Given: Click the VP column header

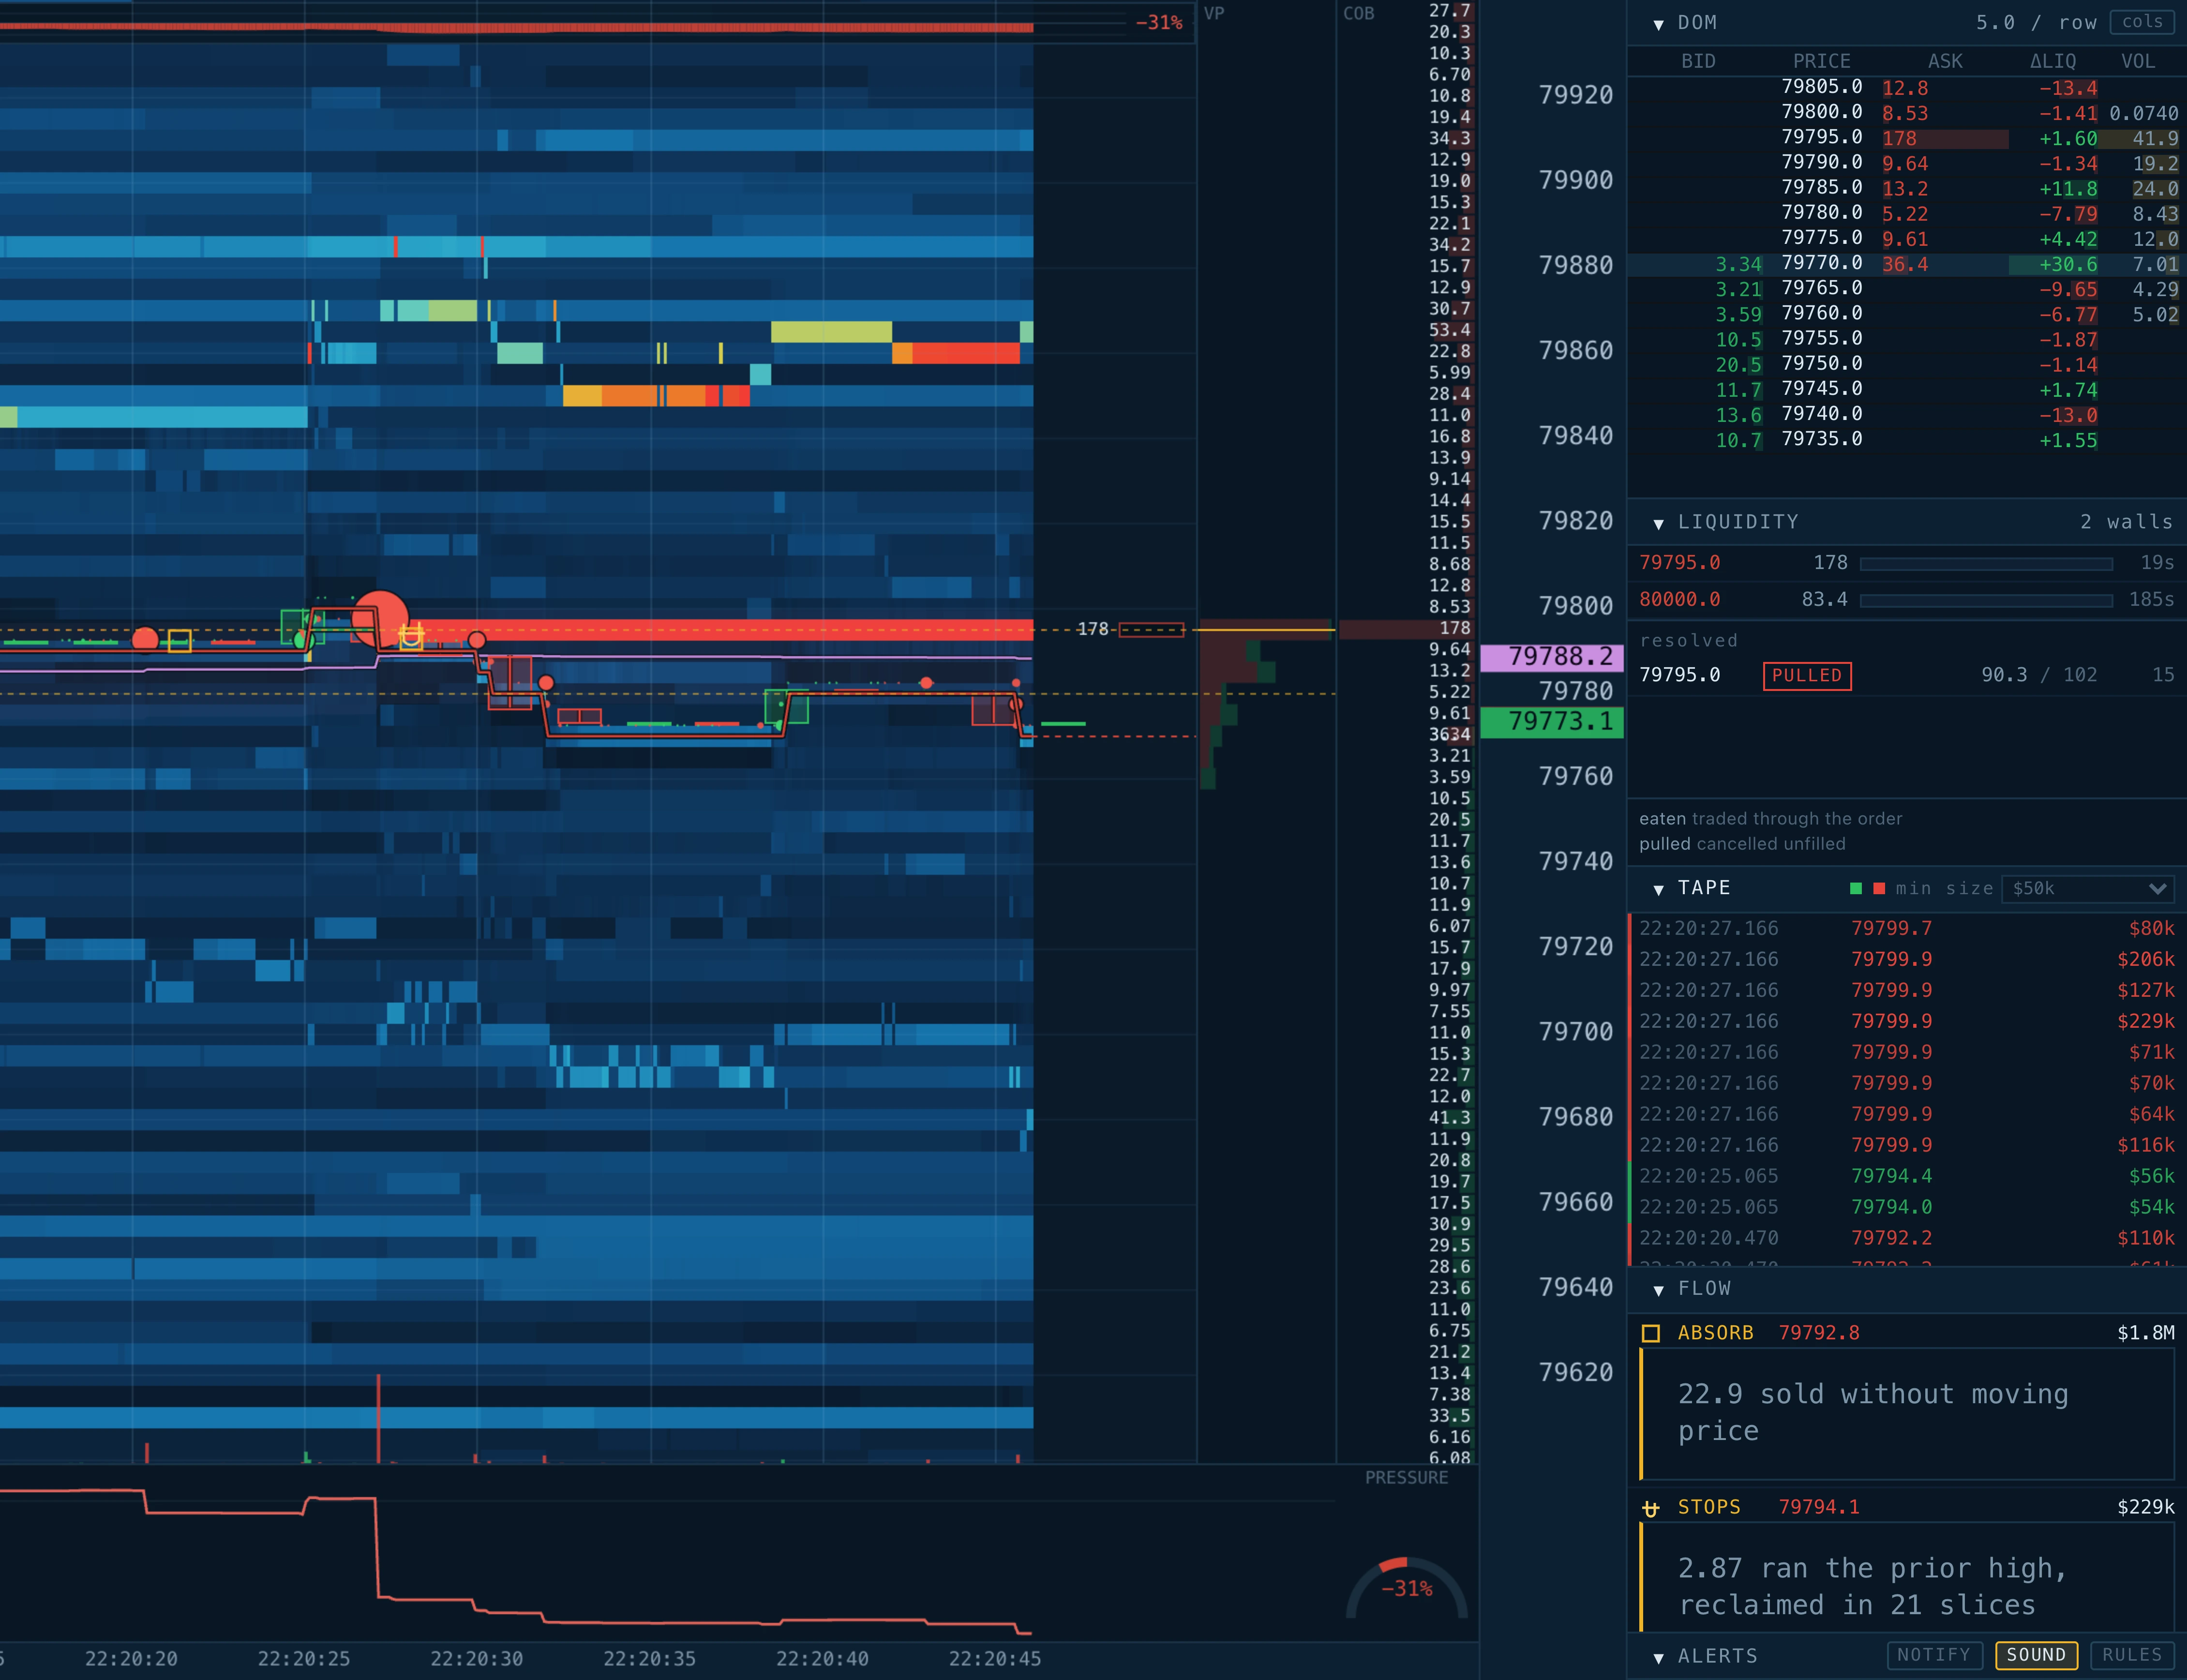Looking at the screenshot, I should click(x=1214, y=13).
